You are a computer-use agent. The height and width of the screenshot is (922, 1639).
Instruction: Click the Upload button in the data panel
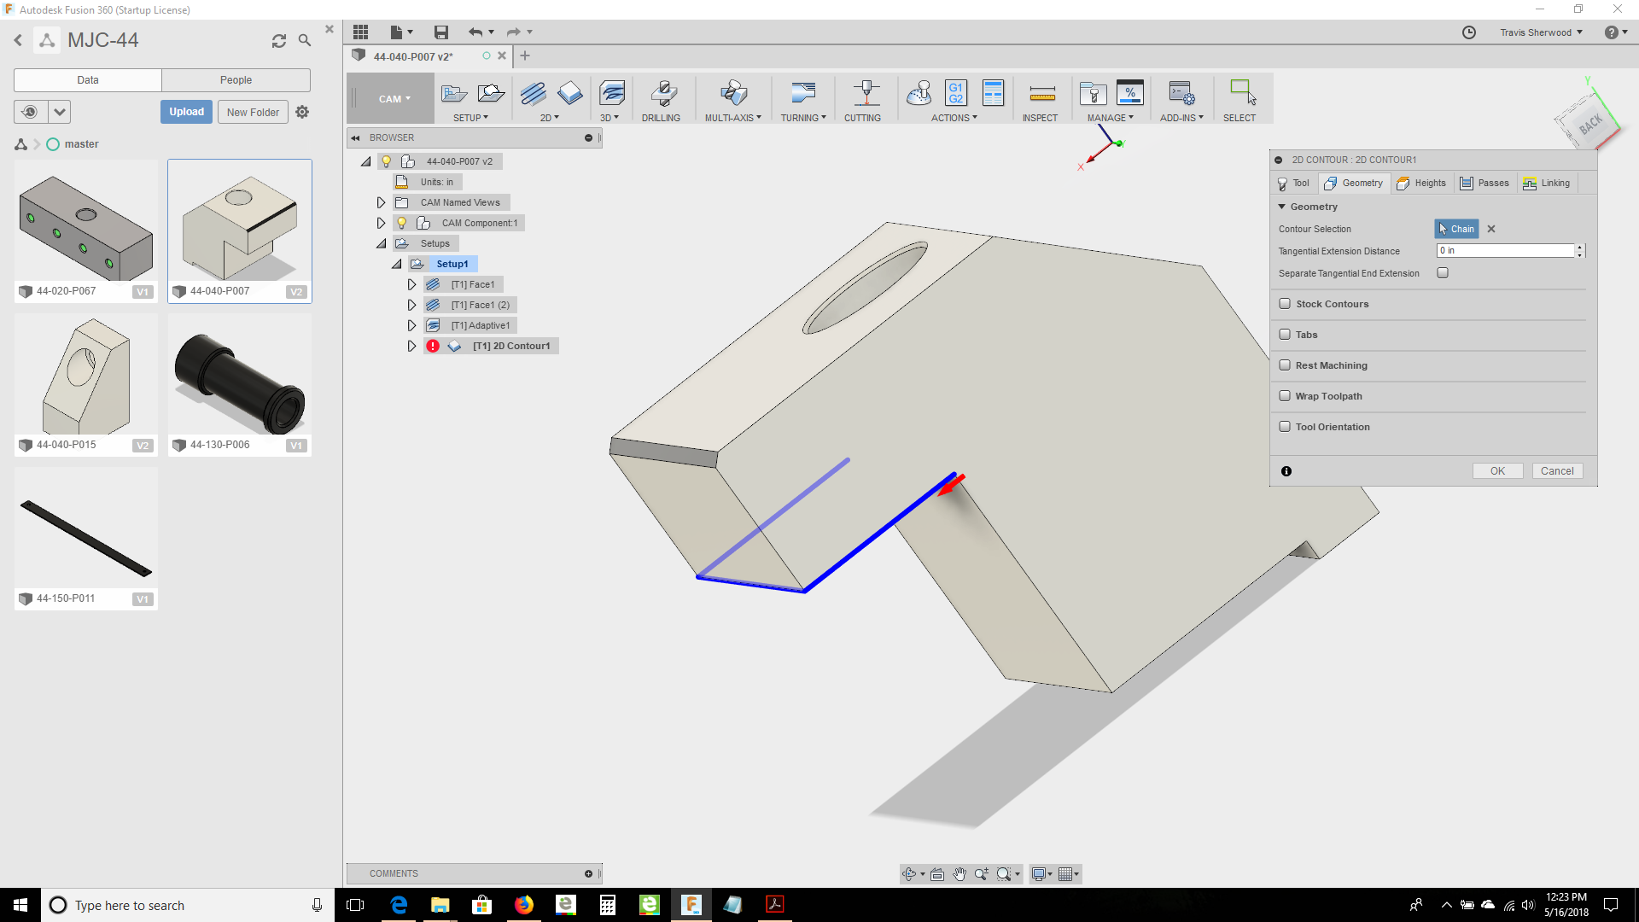tap(186, 111)
